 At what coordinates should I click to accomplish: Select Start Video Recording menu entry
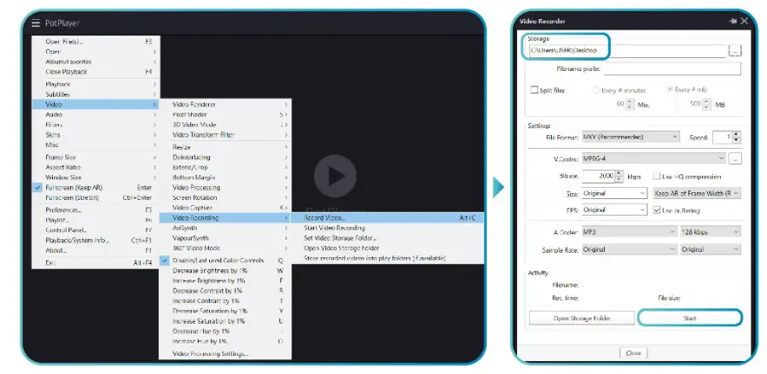pyautogui.click(x=386, y=228)
